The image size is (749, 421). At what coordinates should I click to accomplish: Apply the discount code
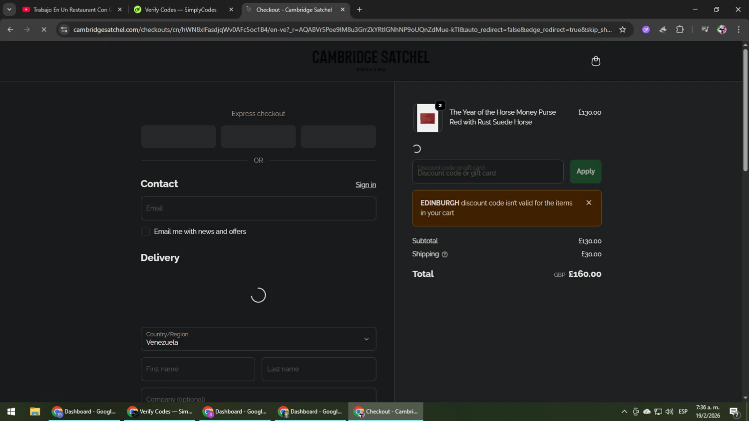pyautogui.click(x=586, y=172)
